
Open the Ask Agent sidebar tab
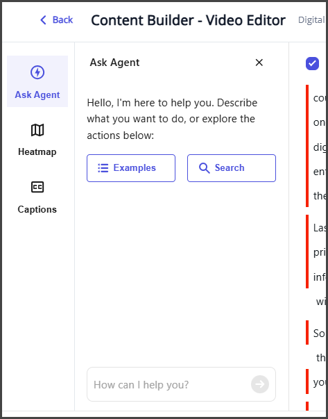pyautogui.click(x=37, y=81)
